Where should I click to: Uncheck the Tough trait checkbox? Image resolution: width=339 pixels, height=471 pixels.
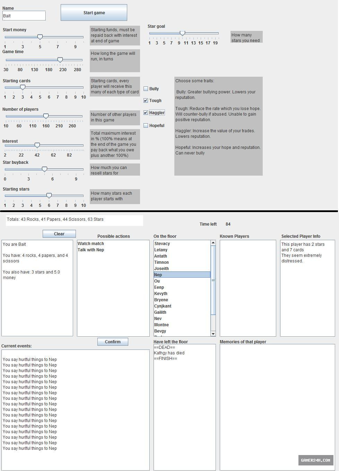tap(146, 101)
